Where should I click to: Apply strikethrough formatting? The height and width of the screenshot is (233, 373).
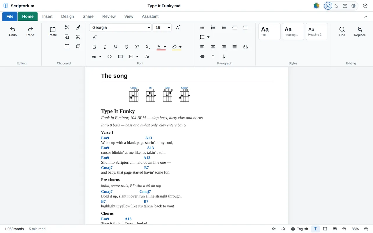coord(126,47)
